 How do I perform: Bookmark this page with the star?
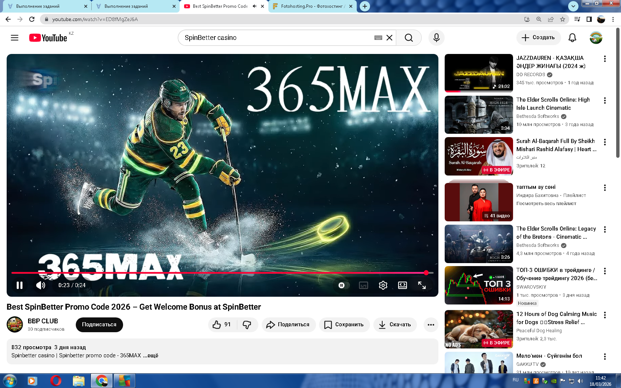pos(563,19)
